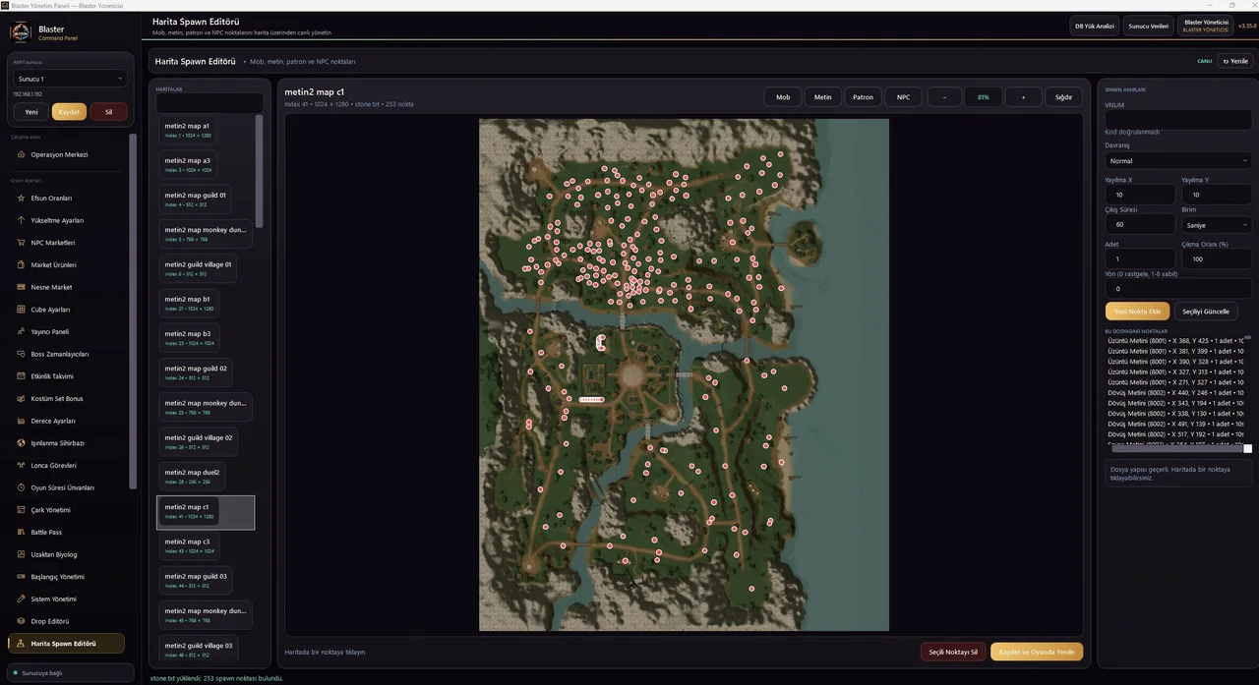Image resolution: width=1259 pixels, height=685 pixels.
Task: Toggle the Patron spawn filter
Action: [x=863, y=97]
